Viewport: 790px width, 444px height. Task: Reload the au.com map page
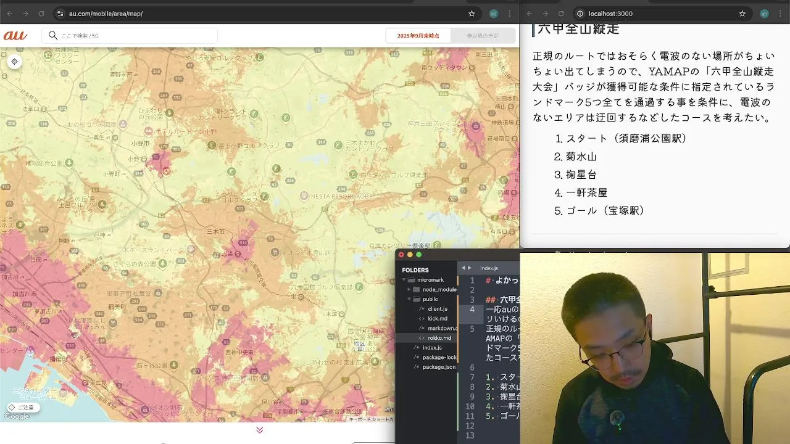41,14
